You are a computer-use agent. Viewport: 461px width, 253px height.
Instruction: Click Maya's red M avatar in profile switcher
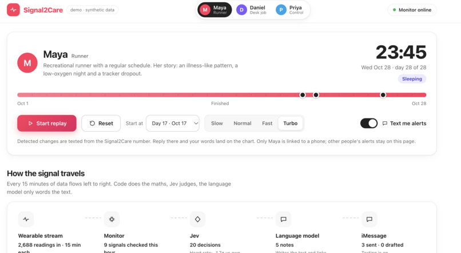[x=205, y=10]
